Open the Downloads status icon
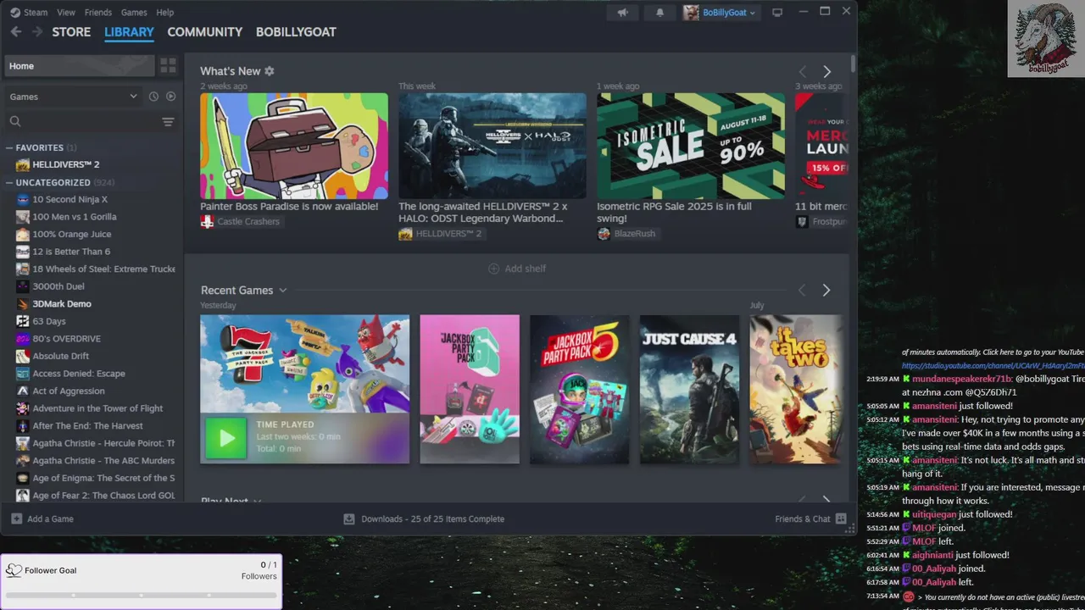The height and width of the screenshot is (610, 1085). 349,518
